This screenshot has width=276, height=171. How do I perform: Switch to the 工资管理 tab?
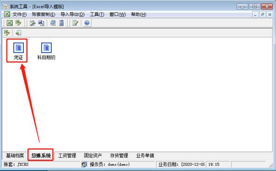click(x=67, y=156)
